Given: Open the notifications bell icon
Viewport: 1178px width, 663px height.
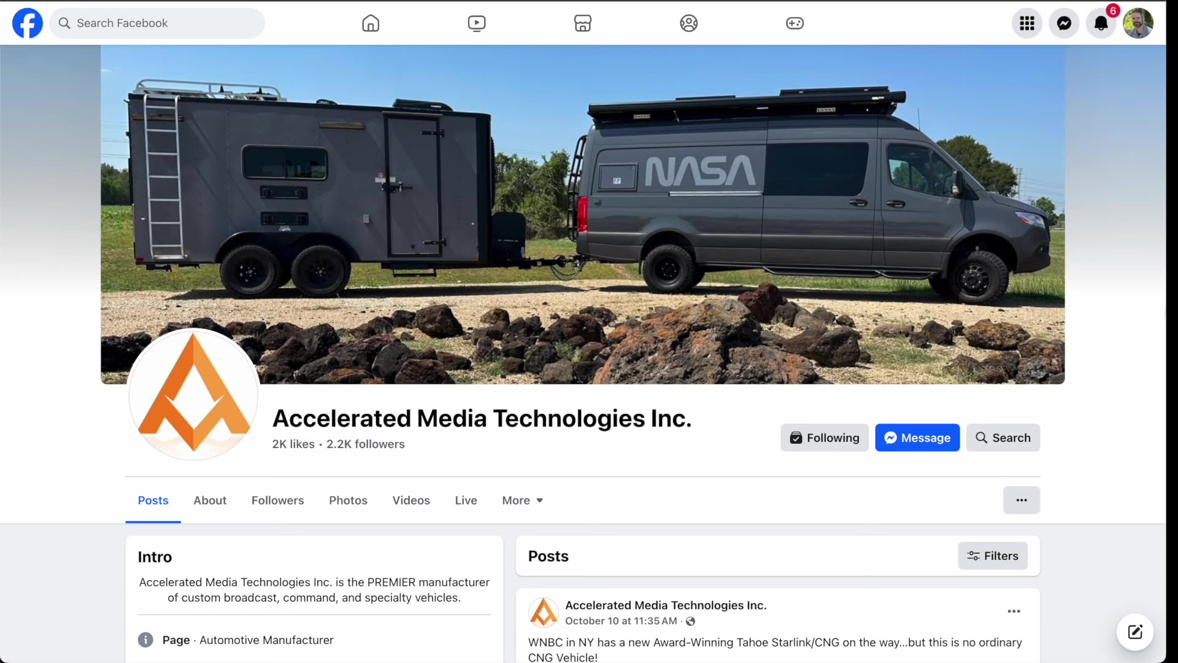Looking at the screenshot, I should (x=1101, y=23).
